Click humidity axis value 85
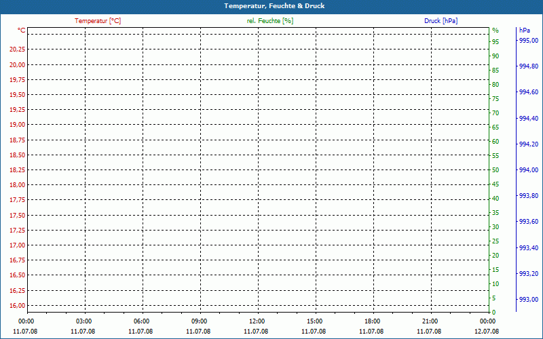The width and height of the screenshot is (543, 339). 495,71
